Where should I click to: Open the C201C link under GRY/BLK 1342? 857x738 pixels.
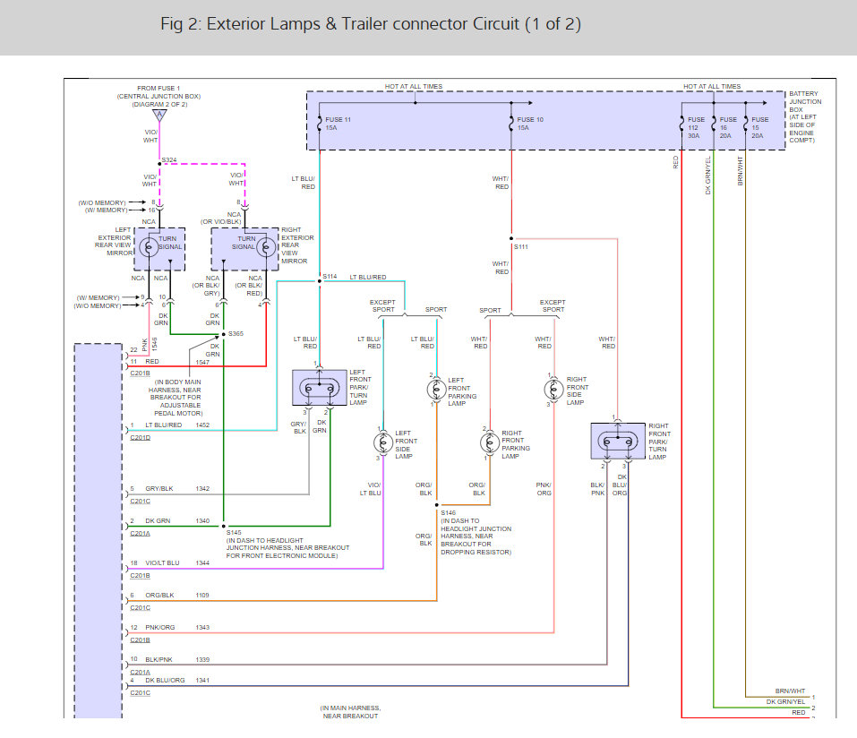click(x=140, y=501)
